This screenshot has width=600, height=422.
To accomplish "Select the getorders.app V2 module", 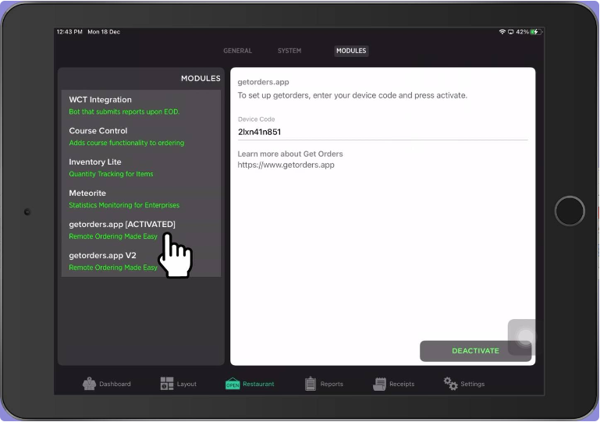I will point(140,261).
